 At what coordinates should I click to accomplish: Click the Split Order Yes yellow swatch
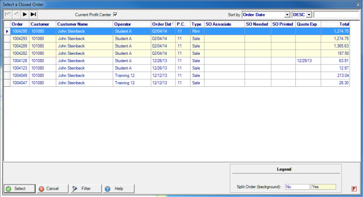[323, 187]
